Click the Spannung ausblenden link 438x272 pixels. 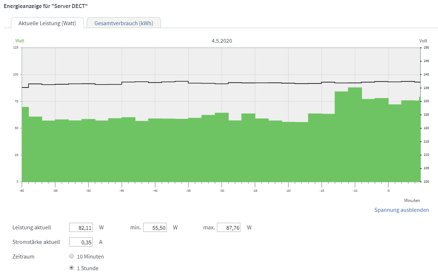[402, 210]
